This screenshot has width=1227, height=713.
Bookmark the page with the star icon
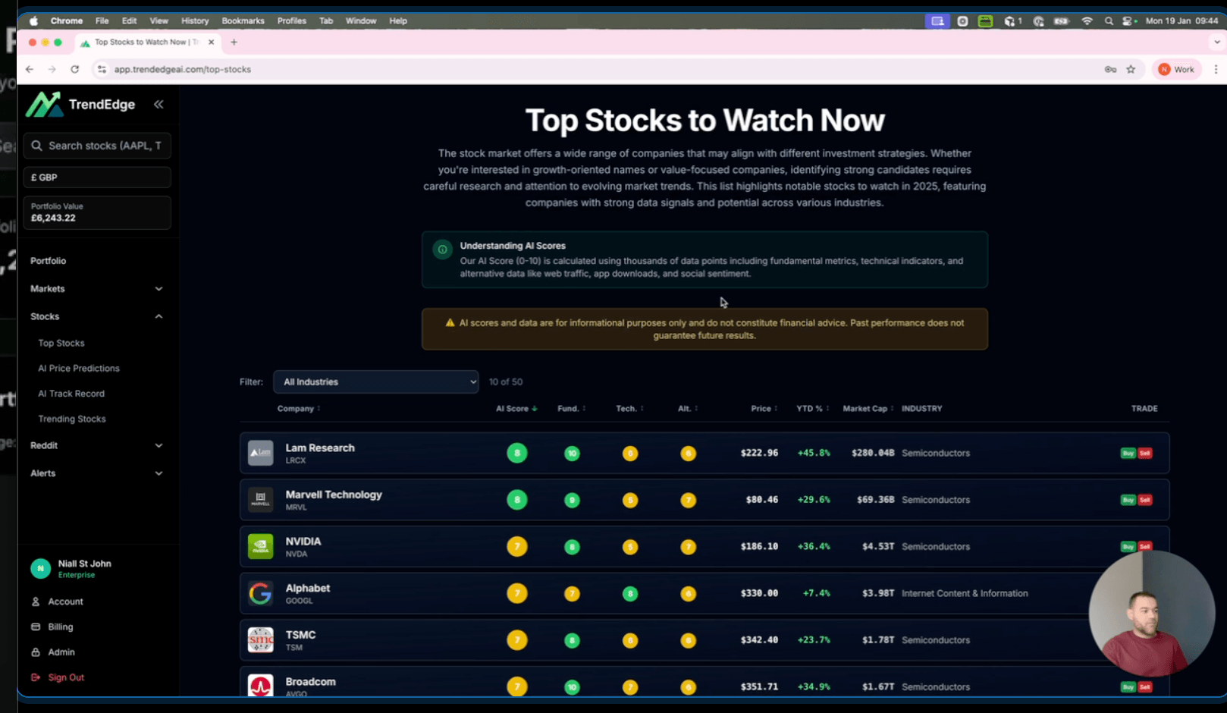click(1131, 69)
